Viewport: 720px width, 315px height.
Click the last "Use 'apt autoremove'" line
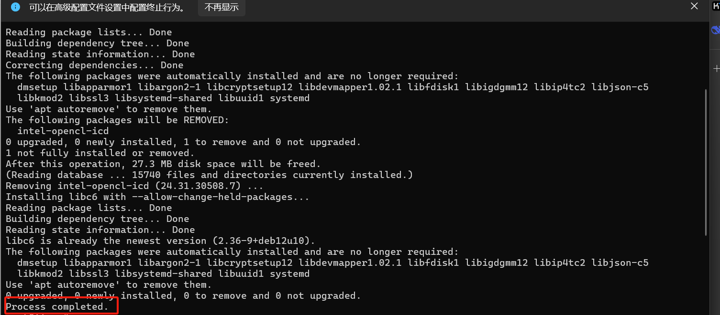click(x=109, y=285)
